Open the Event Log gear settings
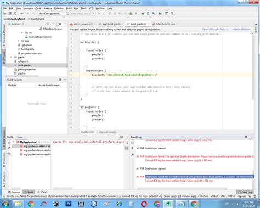 [x=246, y=137]
